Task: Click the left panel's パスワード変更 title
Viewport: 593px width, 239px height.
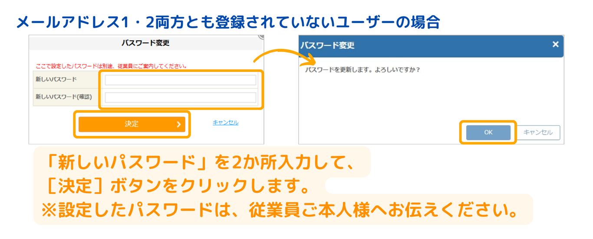Action: tap(145, 43)
